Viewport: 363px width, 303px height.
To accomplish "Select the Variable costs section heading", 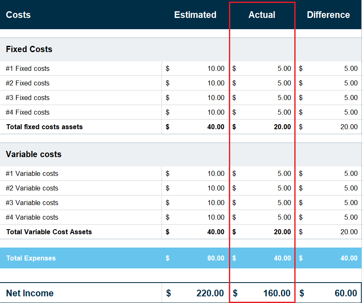I will pos(34,154).
